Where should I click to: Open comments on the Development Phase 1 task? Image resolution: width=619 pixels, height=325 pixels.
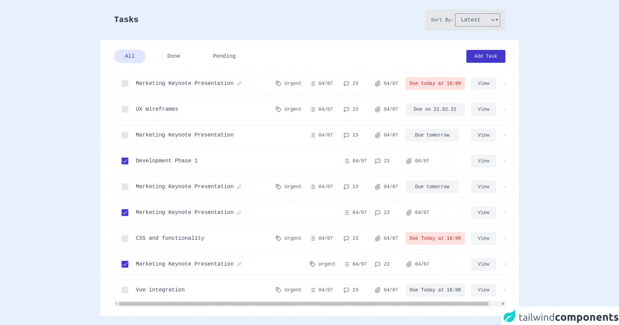pyautogui.click(x=378, y=160)
